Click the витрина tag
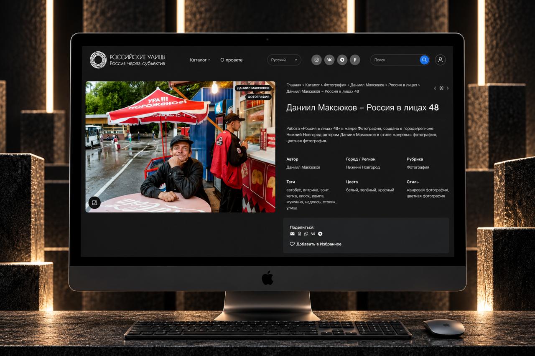Viewport: 535px width, 356px height. [x=311, y=190]
